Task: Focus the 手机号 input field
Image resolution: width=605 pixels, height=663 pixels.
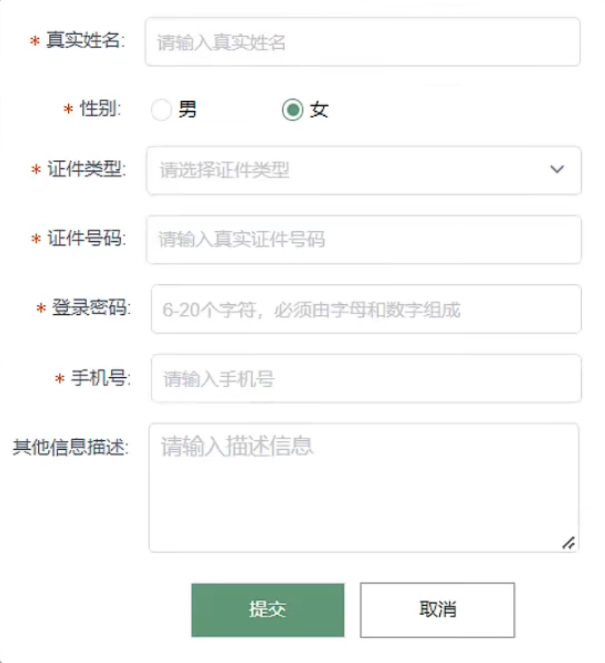Action: [365, 380]
